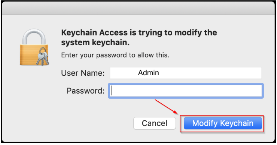Click inside the User Name field
The image size is (277, 145).
(186, 73)
